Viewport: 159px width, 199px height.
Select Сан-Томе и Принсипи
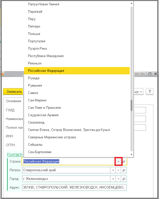[77, 108]
